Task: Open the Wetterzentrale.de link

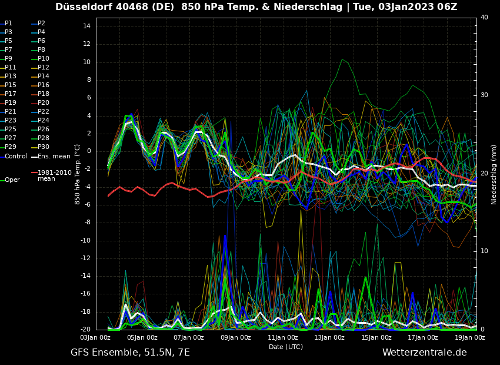Action: pyautogui.click(x=424, y=353)
